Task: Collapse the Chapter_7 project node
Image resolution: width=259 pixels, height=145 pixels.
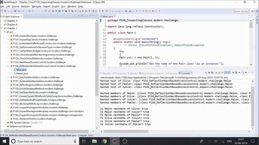Action: [x=2, y=28]
